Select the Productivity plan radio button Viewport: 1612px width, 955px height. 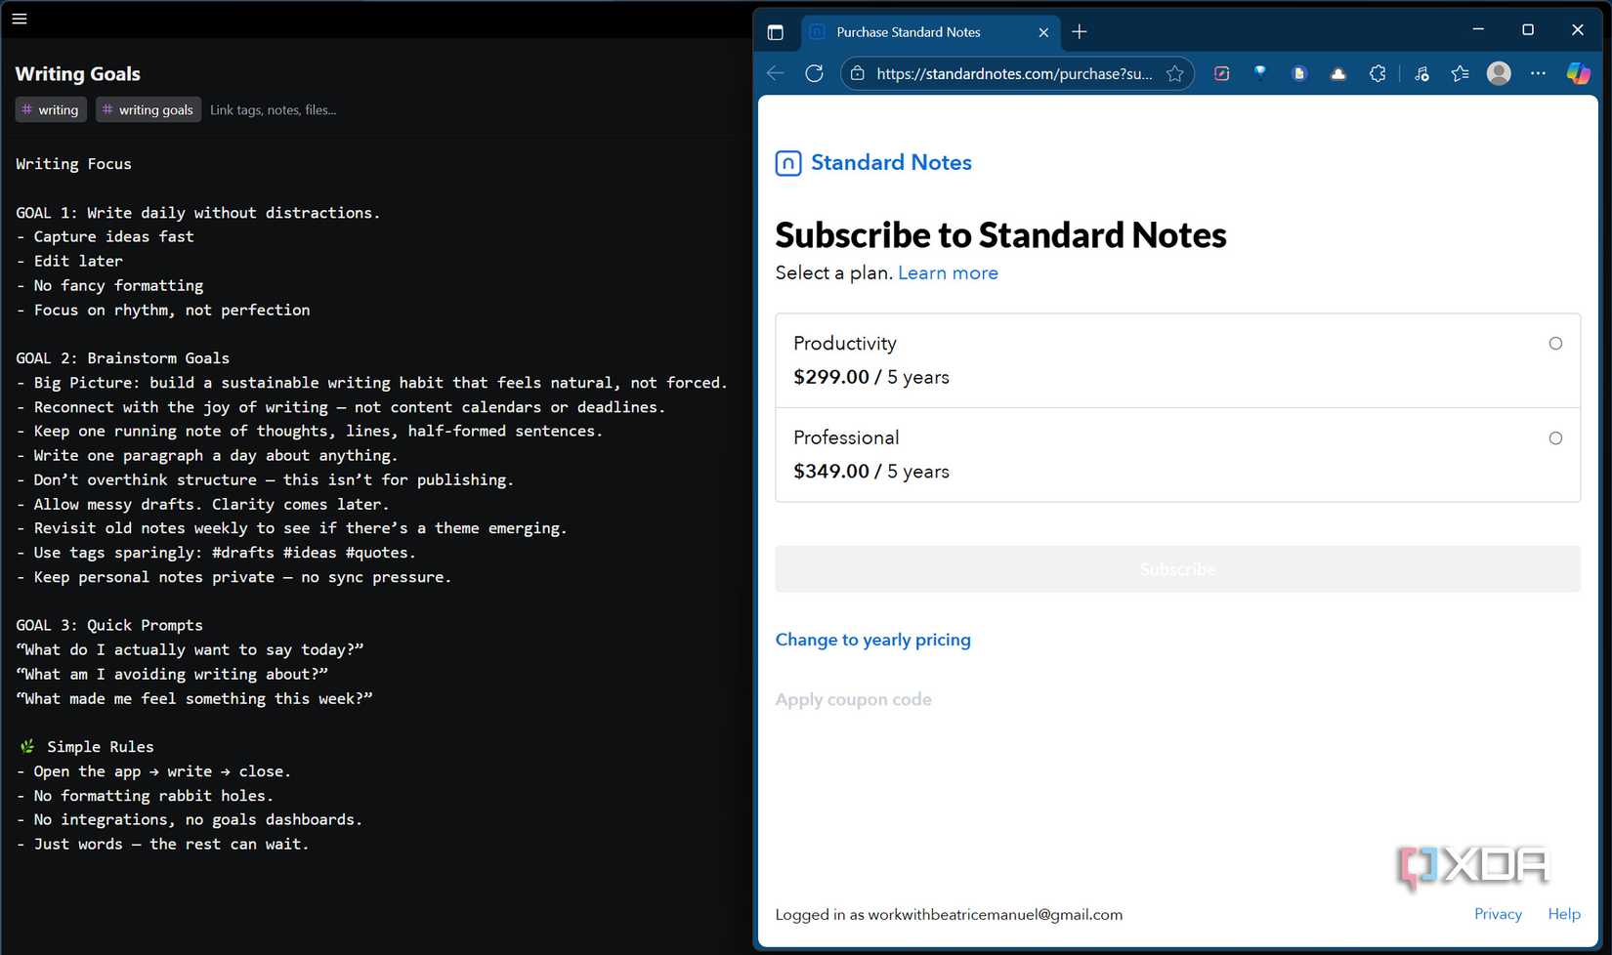pos(1555,343)
